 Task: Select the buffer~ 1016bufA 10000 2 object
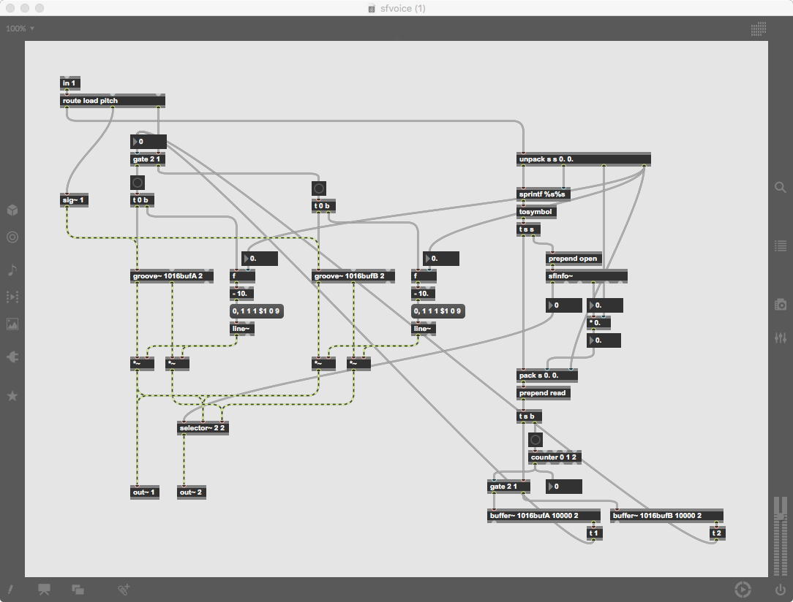click(544, 516)
